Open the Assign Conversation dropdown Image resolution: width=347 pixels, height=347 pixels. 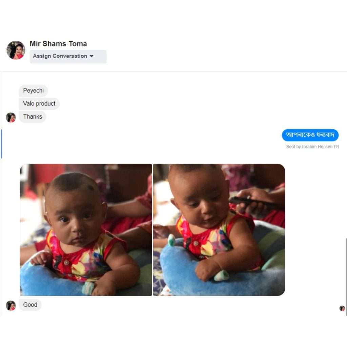(x=68, y=56)
